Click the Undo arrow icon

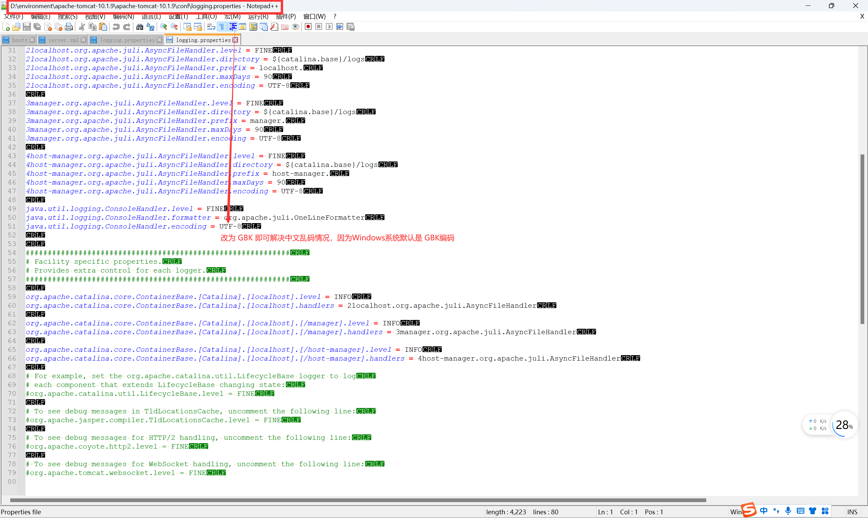point(116,27)
